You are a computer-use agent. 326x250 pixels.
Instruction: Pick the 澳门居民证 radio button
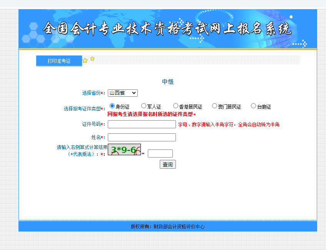point(214,106)
